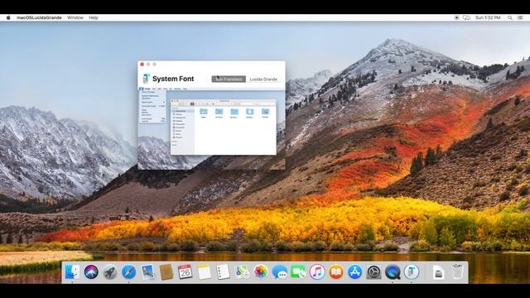Click the System Font app logo
The image size is (530, 298).
click(146, 79)
